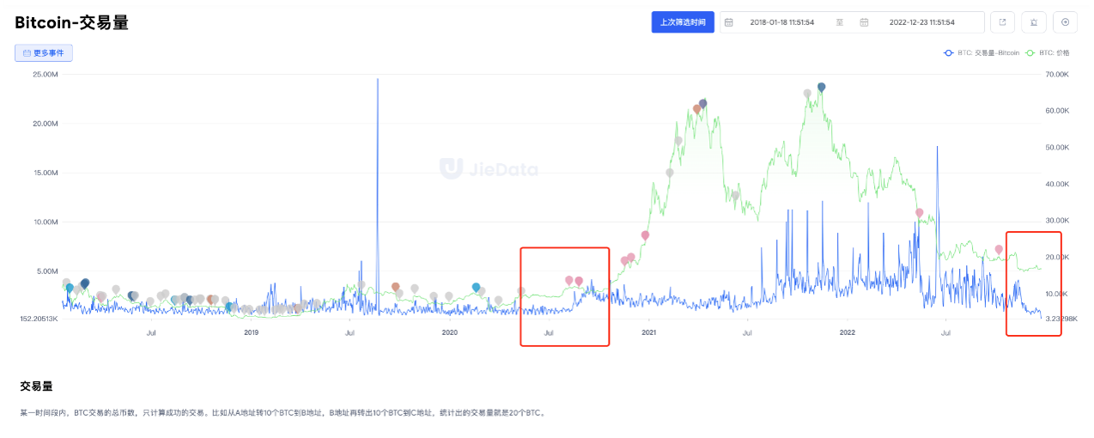This screenshot has height=438, width=1094.
Task: Click the brown-orange marker near April 2021 peak
Action: (696, 109)
